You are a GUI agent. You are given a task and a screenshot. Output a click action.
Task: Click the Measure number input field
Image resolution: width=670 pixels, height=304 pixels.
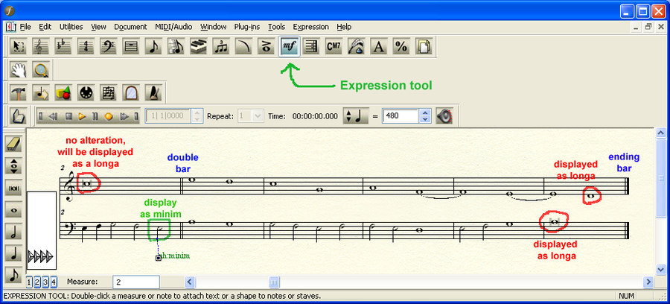[x=135, y=282]
